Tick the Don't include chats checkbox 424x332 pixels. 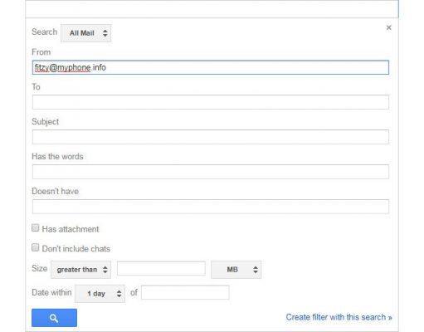click(x=36, y=247)
